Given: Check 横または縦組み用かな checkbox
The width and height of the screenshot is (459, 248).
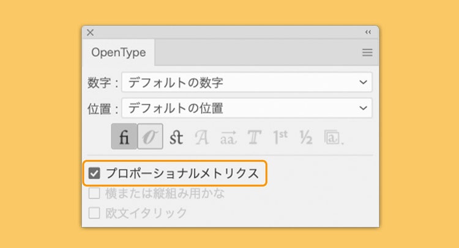Looking at the screenshot, I should click(x=94, y=194).
